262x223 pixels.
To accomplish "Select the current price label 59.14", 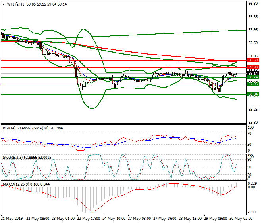I will point(253,73).
